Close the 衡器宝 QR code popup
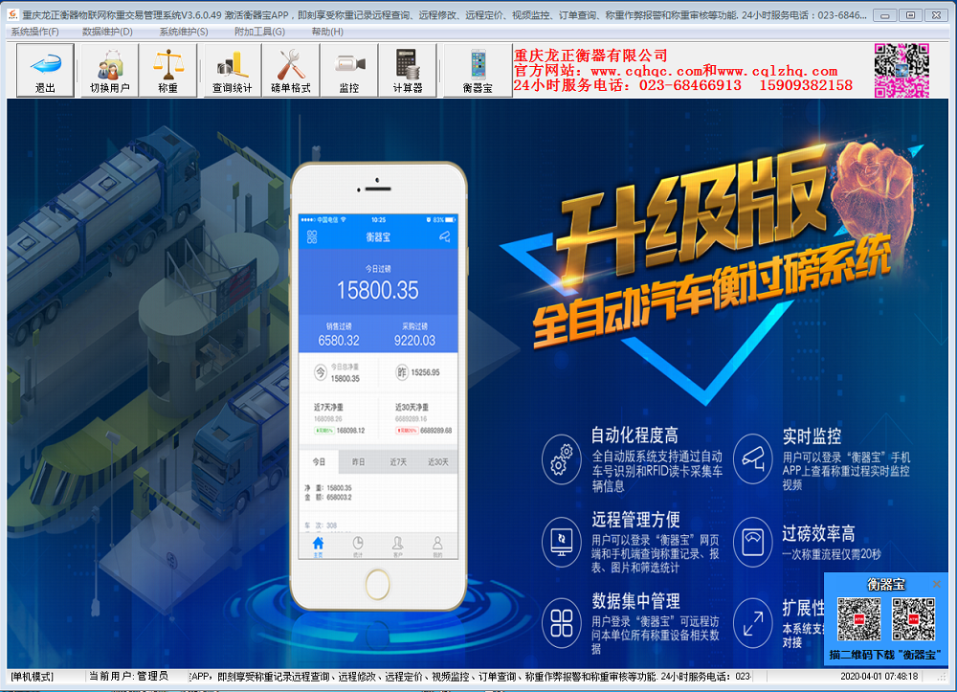The width and height of the screenshot is (957, 692). coord(937,584)
